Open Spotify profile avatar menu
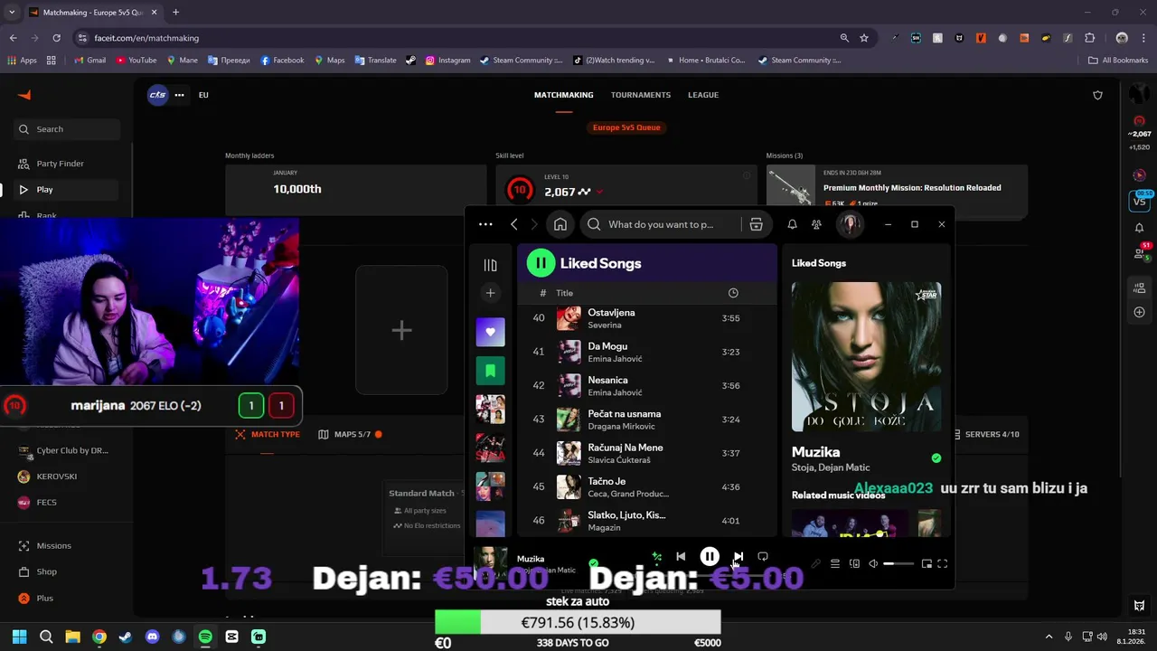 click(x=850, y=224)
